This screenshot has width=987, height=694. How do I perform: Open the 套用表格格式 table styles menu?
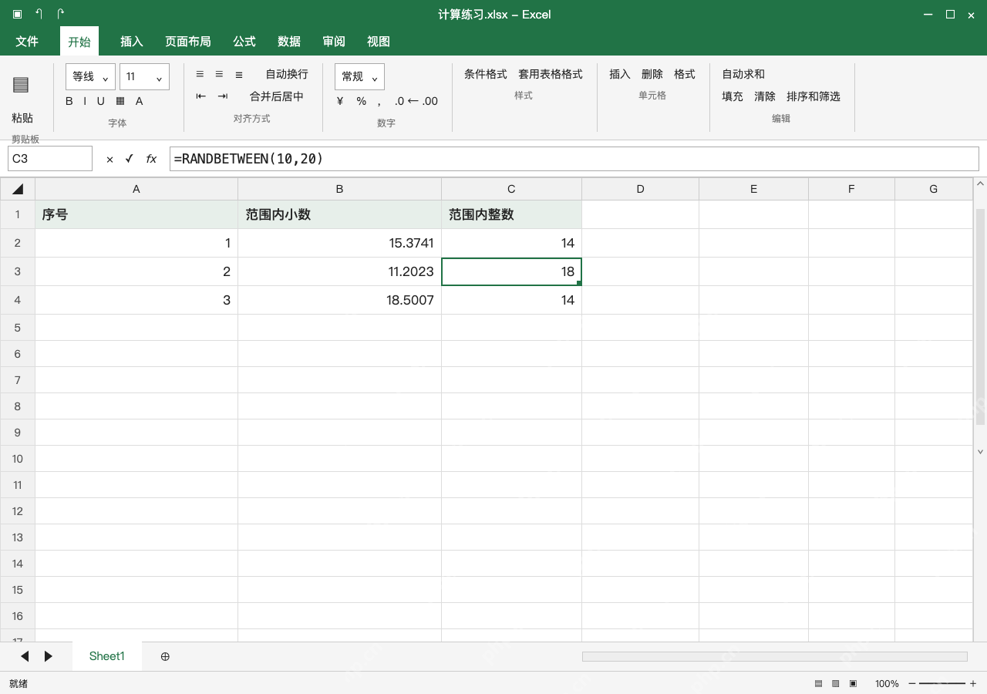(551, 74)
